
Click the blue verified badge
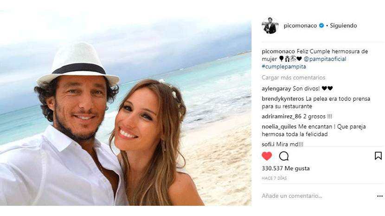321,25
